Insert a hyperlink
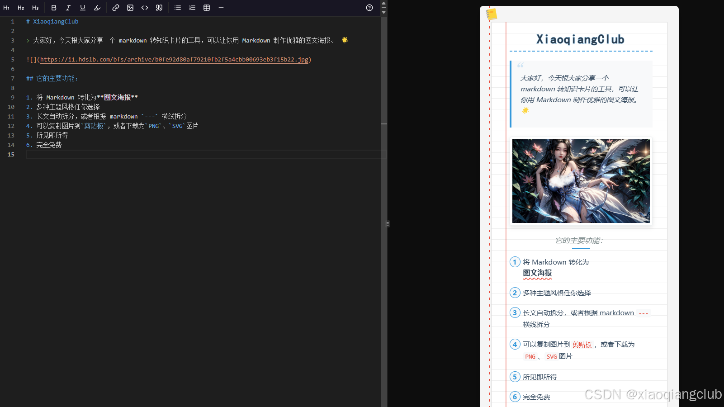 [116, 8]
